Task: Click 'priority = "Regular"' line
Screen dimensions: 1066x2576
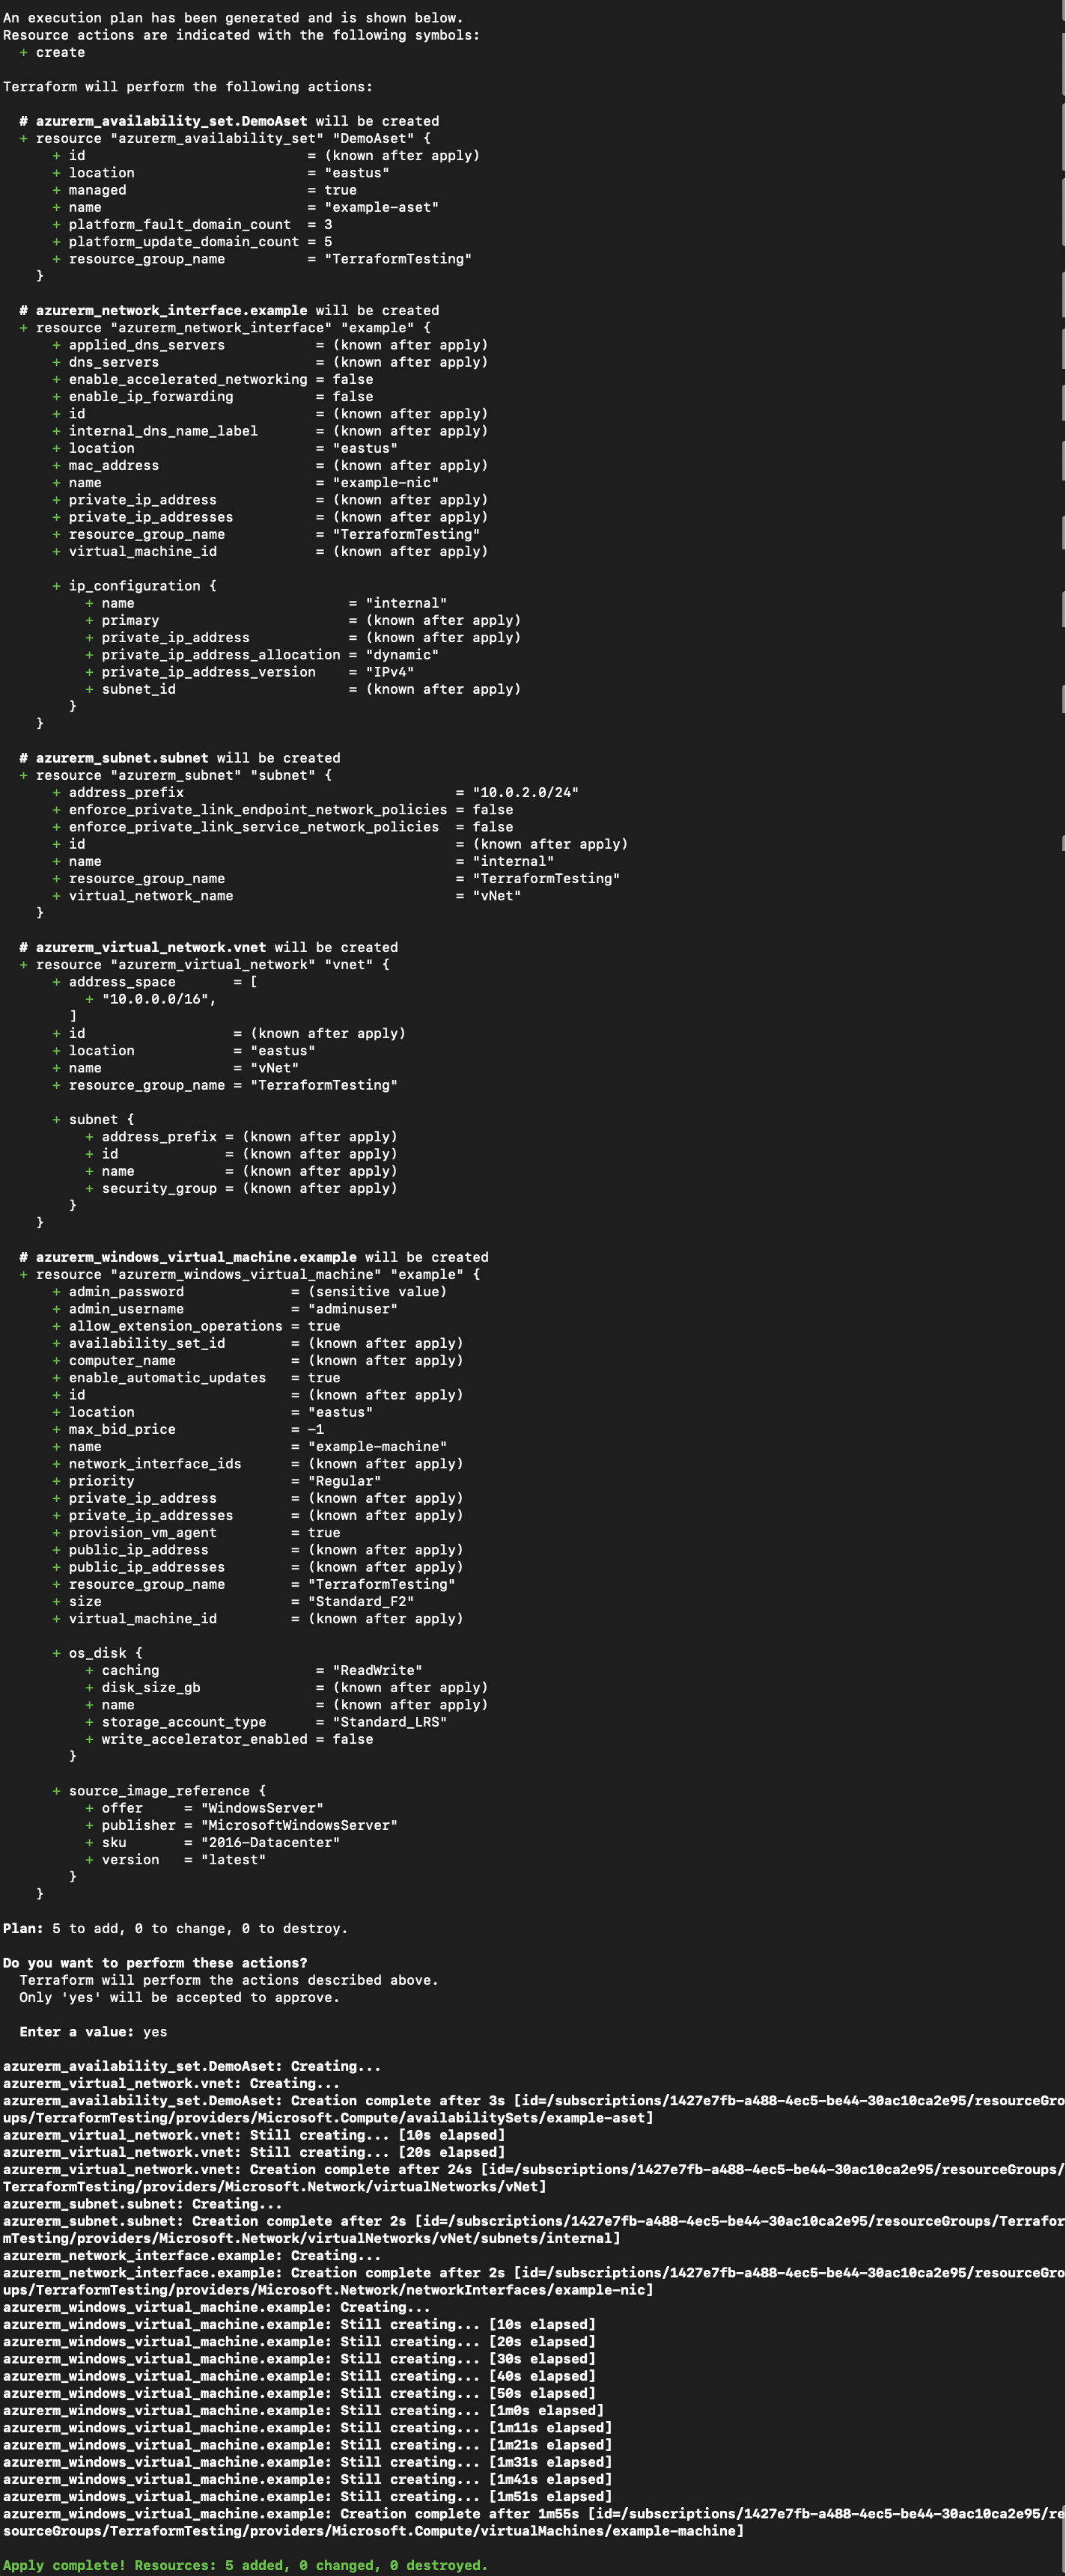Action: [216, 1481]
